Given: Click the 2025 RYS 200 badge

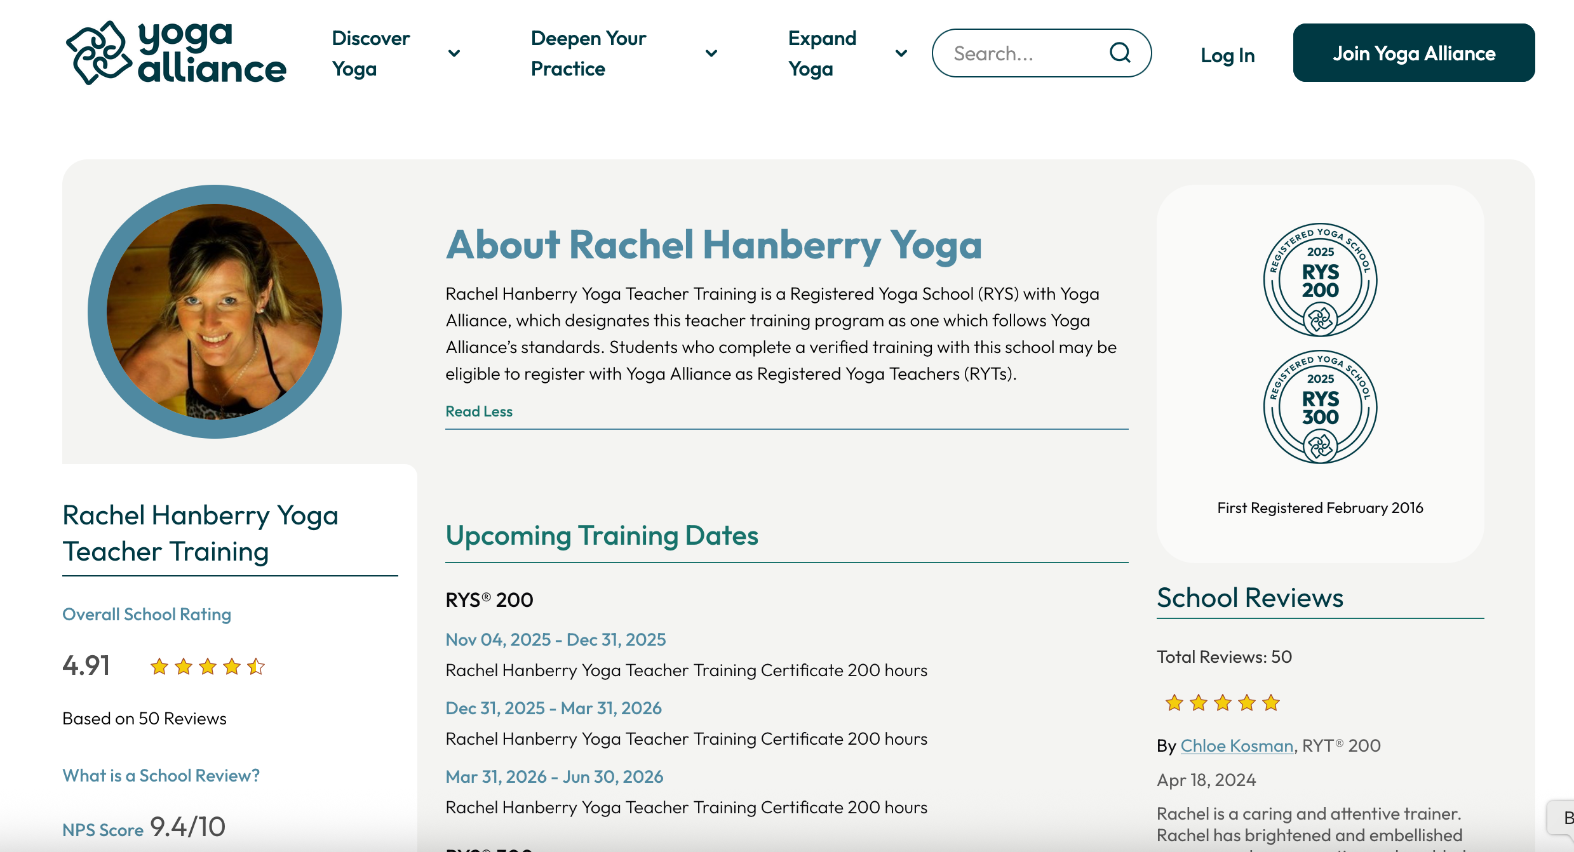Looking at the screenshot, I should [x=1320, y=280].
